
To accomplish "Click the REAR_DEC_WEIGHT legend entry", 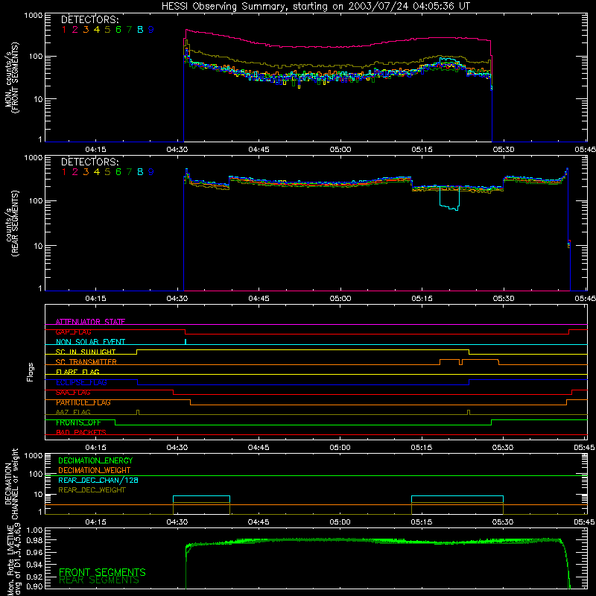I will click(x=92, y=490).
